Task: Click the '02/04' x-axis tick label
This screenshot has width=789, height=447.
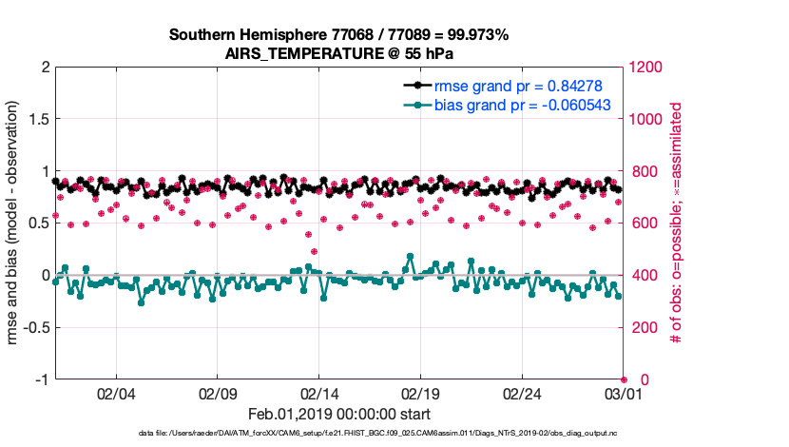Action: tap(116, 394)
